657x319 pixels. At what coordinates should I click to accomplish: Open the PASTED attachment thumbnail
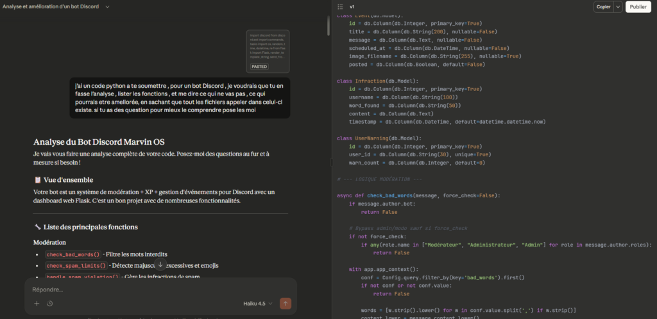point(268,51)
